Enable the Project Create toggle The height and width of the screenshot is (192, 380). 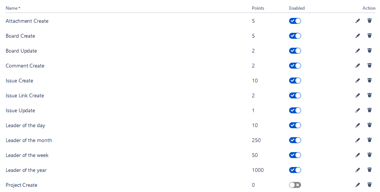click(x=295, y=185)
